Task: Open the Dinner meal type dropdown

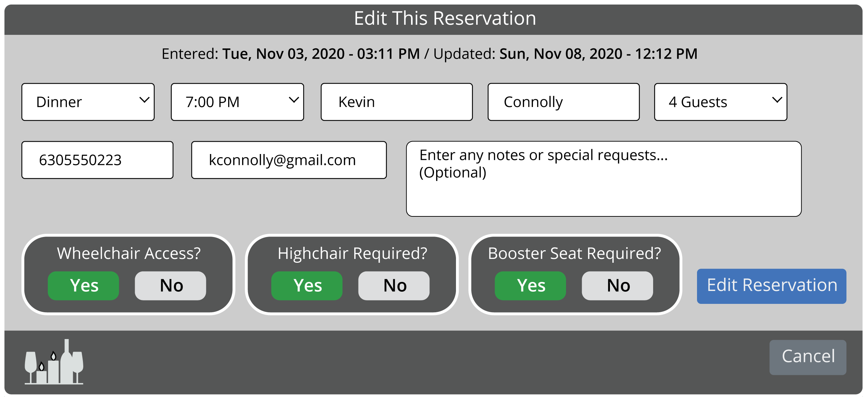Action: [x=88, y=102]
